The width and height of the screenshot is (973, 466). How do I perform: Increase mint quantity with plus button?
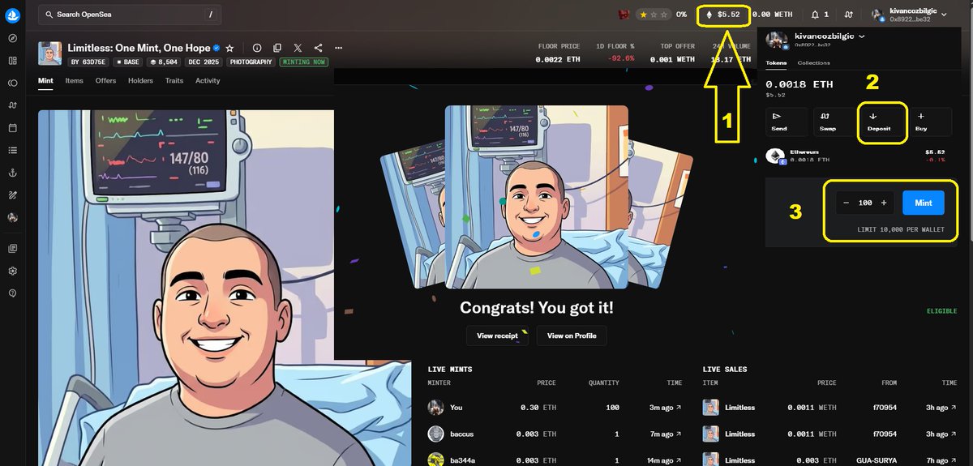click(884, 203)
